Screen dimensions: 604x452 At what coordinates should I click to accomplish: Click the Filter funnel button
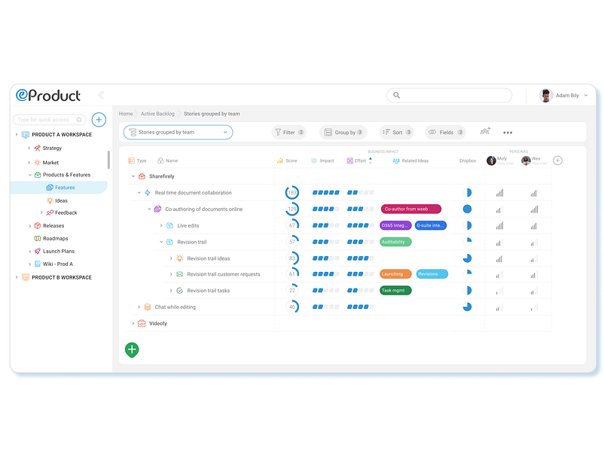289,132
